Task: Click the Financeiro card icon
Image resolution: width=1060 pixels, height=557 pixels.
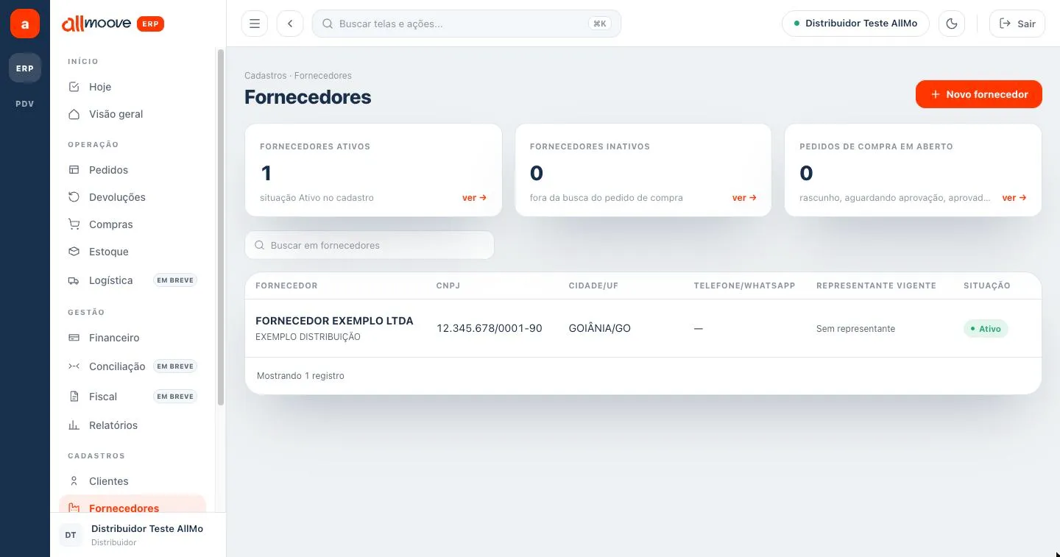Action: [x=74, y=338]
